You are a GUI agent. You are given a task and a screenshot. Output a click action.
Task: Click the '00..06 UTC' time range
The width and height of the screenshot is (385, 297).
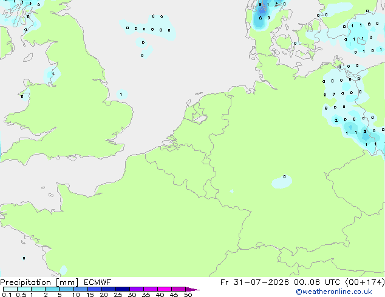tap(317, 282)
